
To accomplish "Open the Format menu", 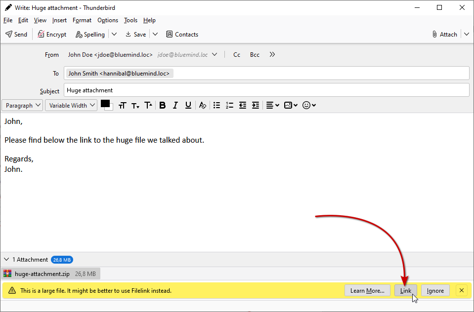I will [82, 20].
